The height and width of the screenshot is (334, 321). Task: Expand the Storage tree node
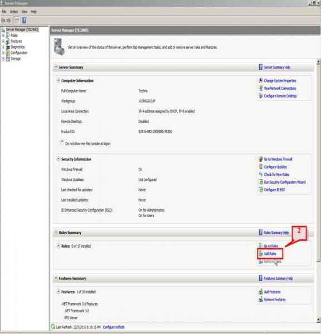(3, 59)
